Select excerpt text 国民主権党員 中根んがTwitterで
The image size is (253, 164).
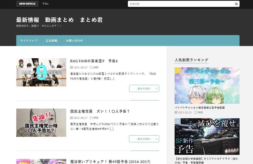point(114,126)
